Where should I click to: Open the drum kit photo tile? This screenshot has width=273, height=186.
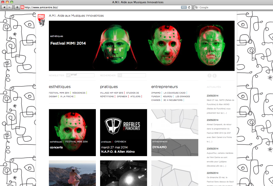(123, 173)
